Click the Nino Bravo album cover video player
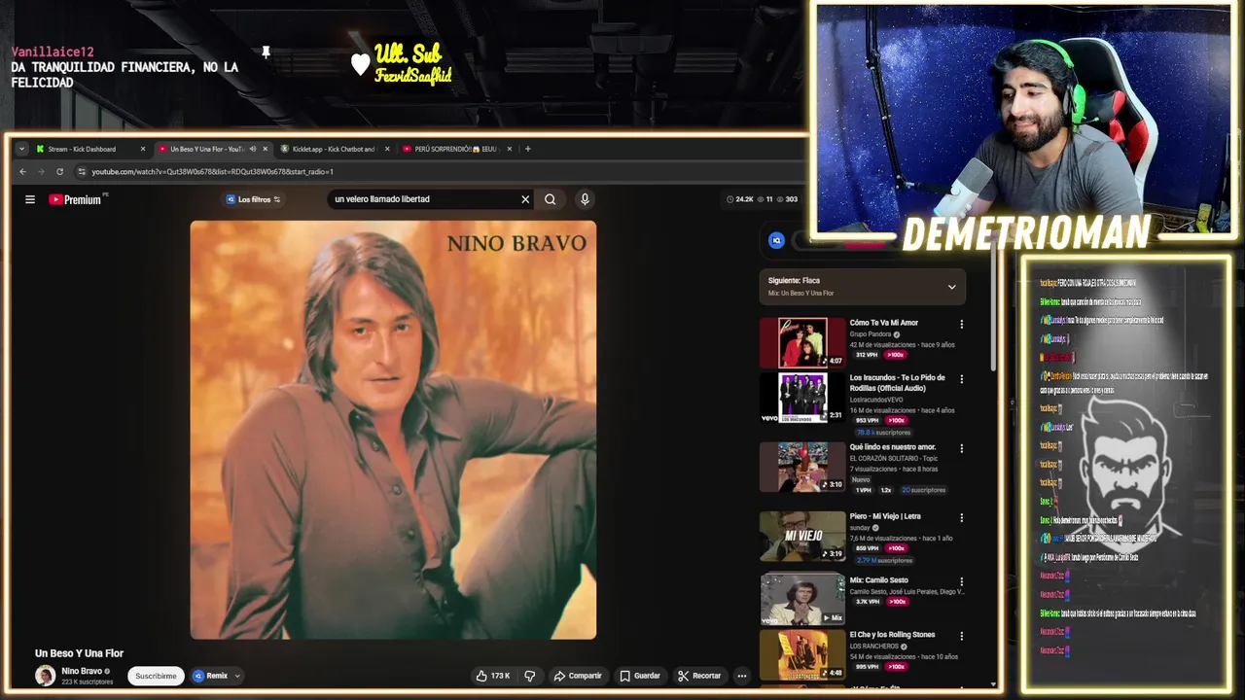 point(393,430)
